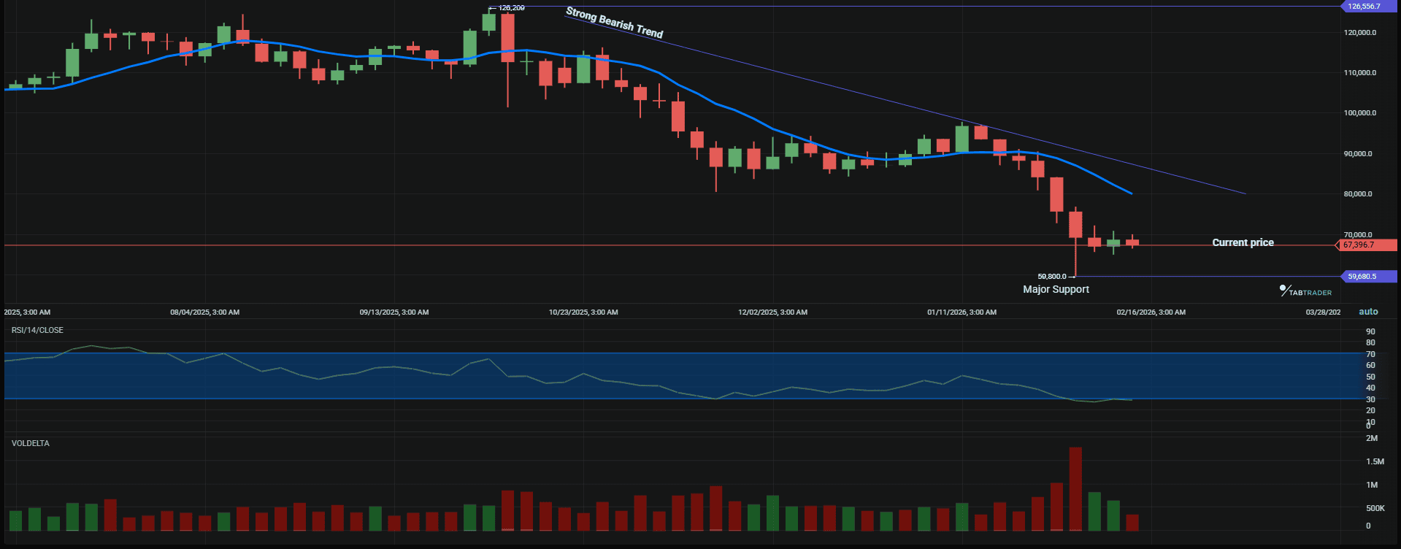
Task: Click the Current price text annotation
Action: pos(1243,242)
